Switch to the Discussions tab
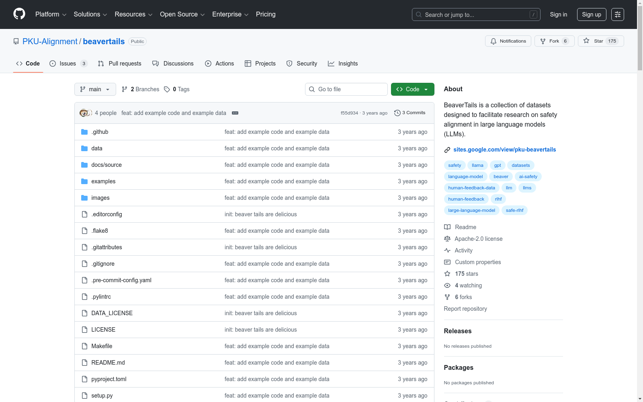The height and width of the screenshot is (402, 643). click(x=173, y=64)
